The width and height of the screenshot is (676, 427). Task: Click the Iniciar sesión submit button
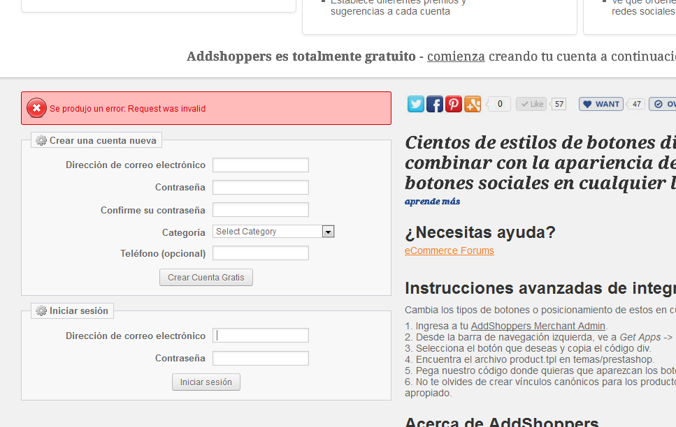pos(206,382)
